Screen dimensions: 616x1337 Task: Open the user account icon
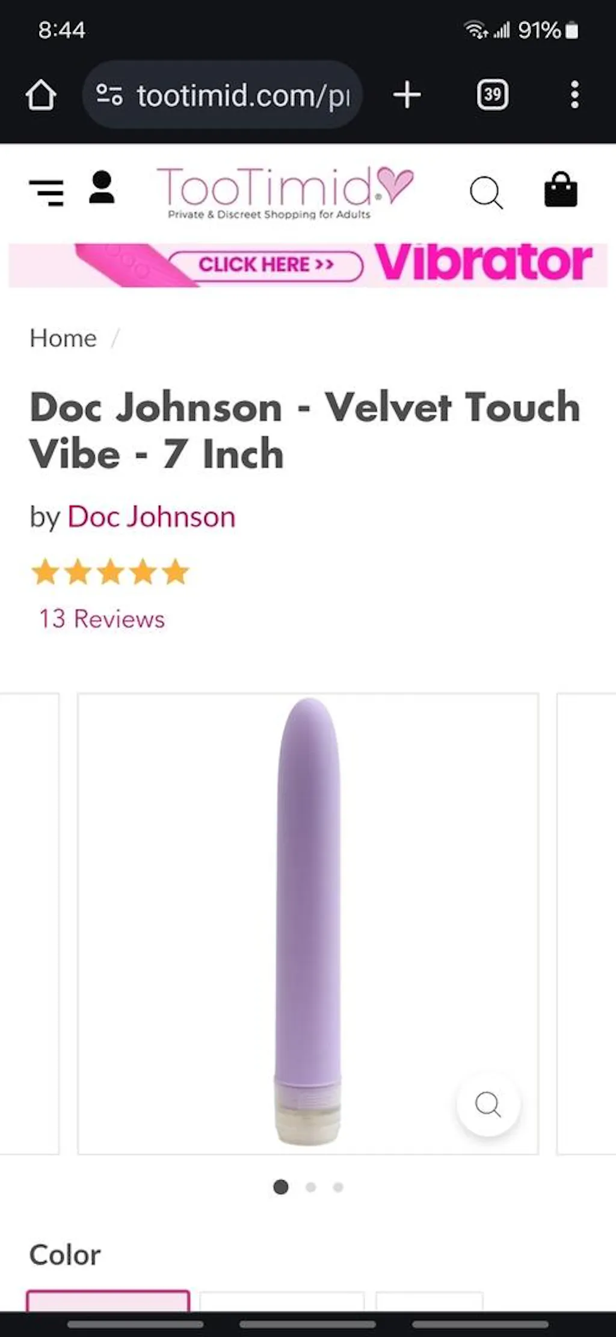pos(102,188)
